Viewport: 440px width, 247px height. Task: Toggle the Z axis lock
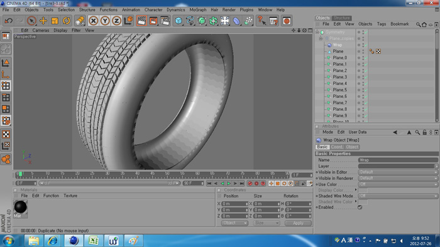[x=116, y=21]
